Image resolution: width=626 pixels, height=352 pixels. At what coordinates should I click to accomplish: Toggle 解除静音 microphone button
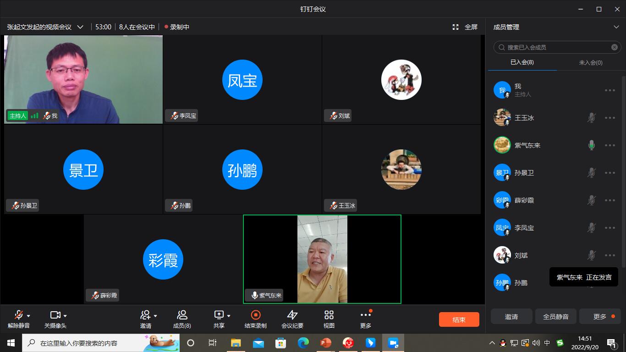click(x=18, y=315)
